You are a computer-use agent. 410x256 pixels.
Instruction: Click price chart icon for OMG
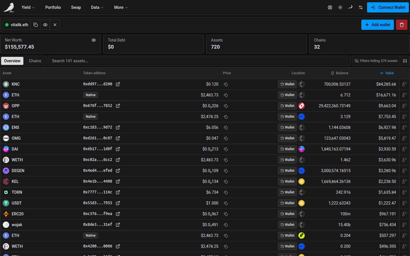pyautogui.click(x=226, y=138)
